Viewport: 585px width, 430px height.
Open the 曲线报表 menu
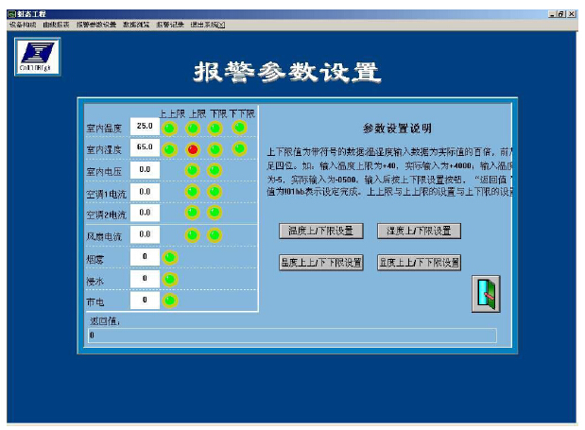tap(56, 25)
